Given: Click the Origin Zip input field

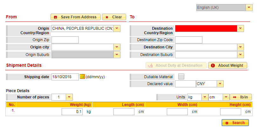Looking at the screenshot, I should click(x=65, y=40).
